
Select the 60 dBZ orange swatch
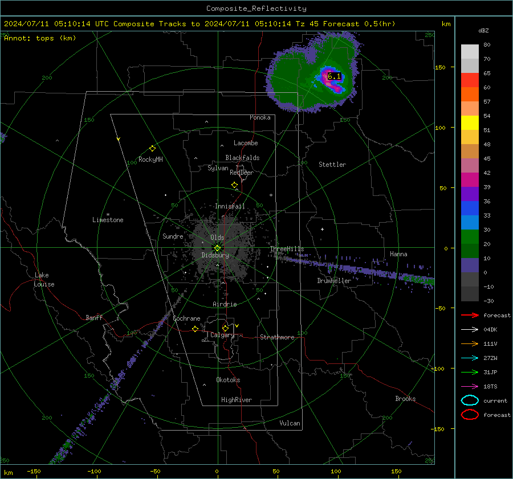[x=470, y=94]
